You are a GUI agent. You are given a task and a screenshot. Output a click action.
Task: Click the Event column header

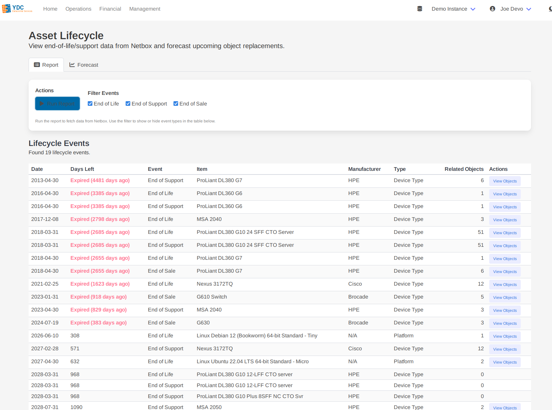[x=155, y=169]
